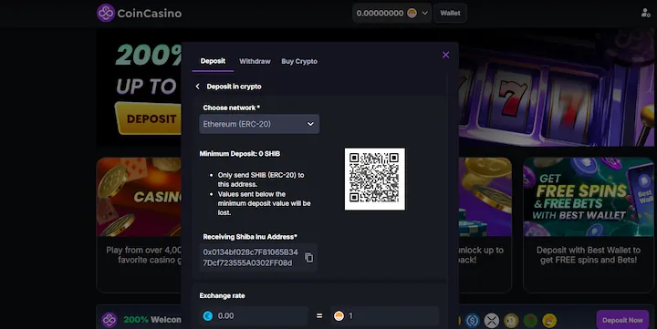Switch to the Withdraw tab

pyautogui.click(x=255, y=61)
